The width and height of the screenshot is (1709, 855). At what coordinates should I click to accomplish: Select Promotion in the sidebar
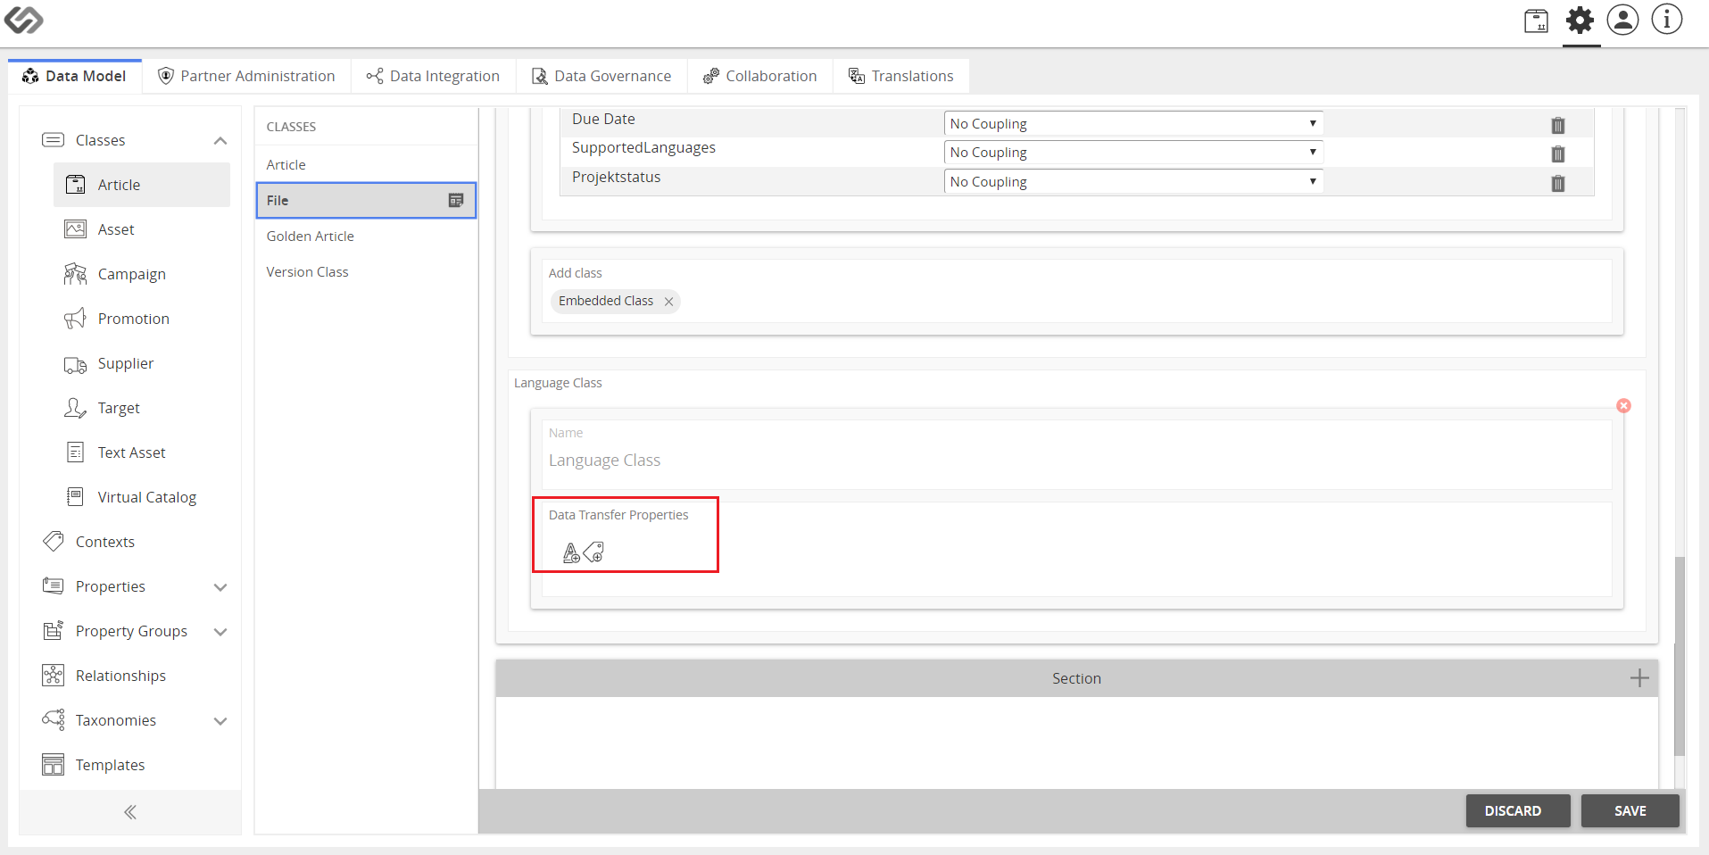[142, 319]
